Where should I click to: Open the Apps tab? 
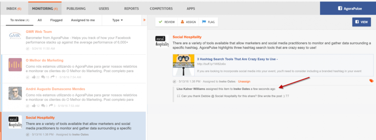tap(191, 9)
